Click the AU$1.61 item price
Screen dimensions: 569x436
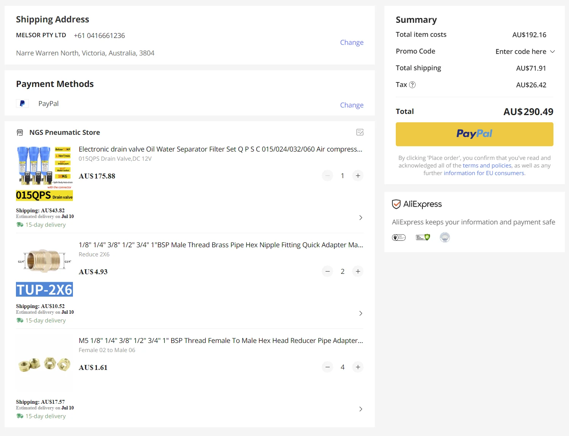pyautogui.click(x=93, y=368)
